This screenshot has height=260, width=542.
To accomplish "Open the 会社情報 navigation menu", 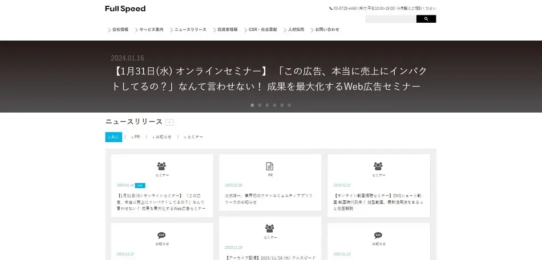I will (120, 30).
